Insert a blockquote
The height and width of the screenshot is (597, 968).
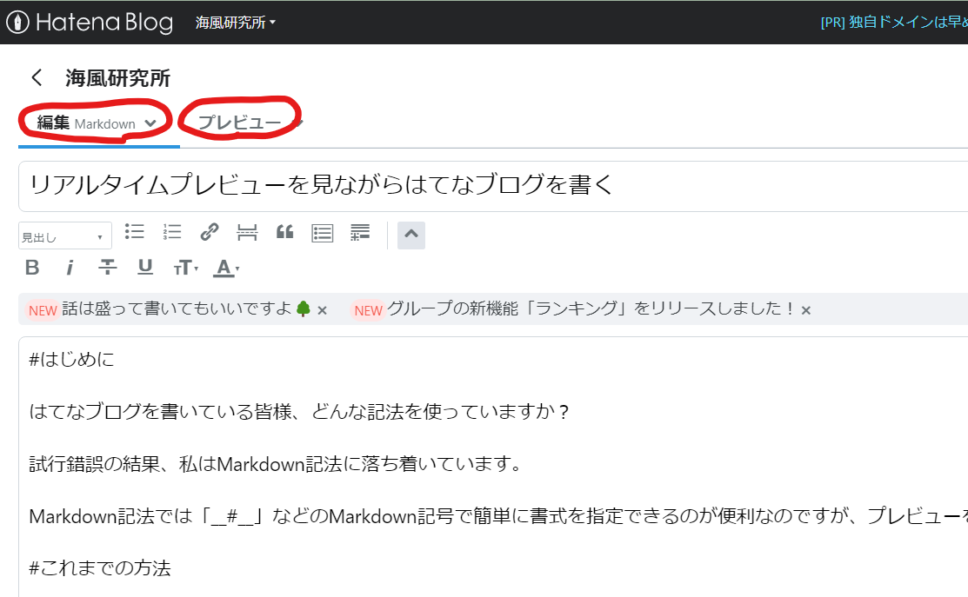tap(284, 232)
